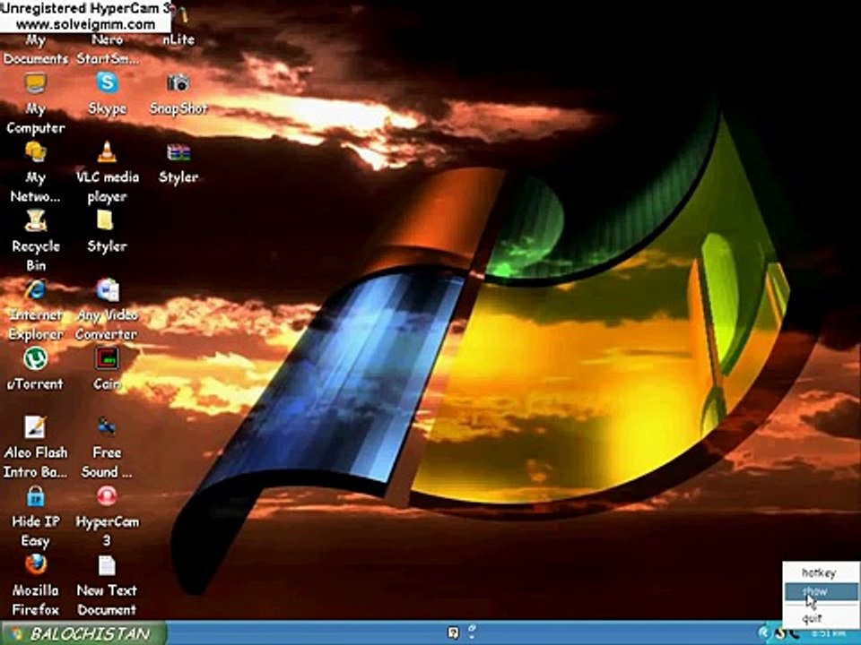861x645 pixels.
Task: Click the question mark taskbar icon
Action: click(x=453, y=633)
